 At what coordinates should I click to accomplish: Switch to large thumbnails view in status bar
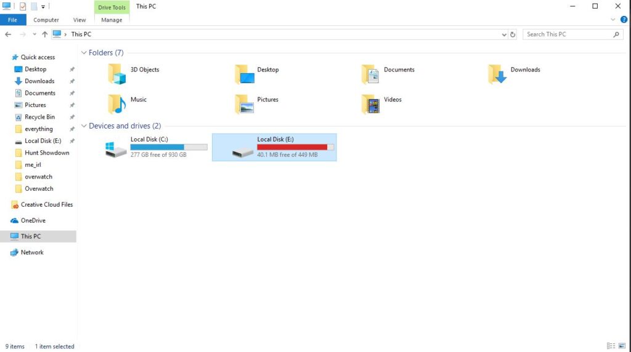(622, 346)
